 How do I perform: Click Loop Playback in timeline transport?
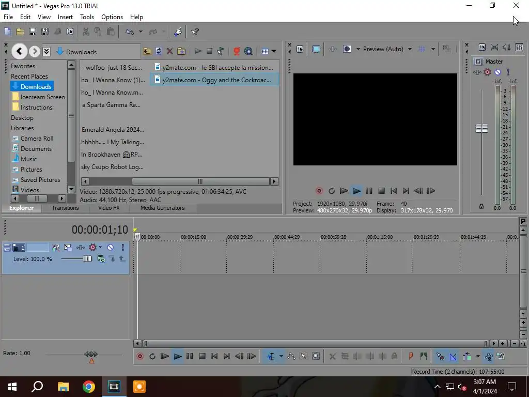tap(152, 357)
